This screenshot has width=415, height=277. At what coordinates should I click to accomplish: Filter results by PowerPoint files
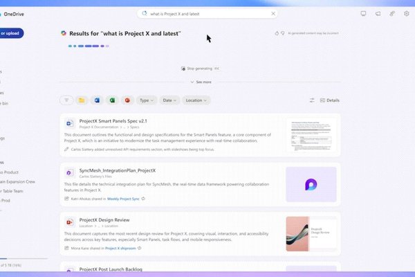(x=127, y=100)
